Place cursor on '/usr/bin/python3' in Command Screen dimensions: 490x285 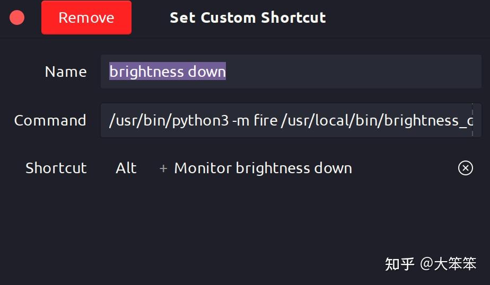(x=169, y=121)
